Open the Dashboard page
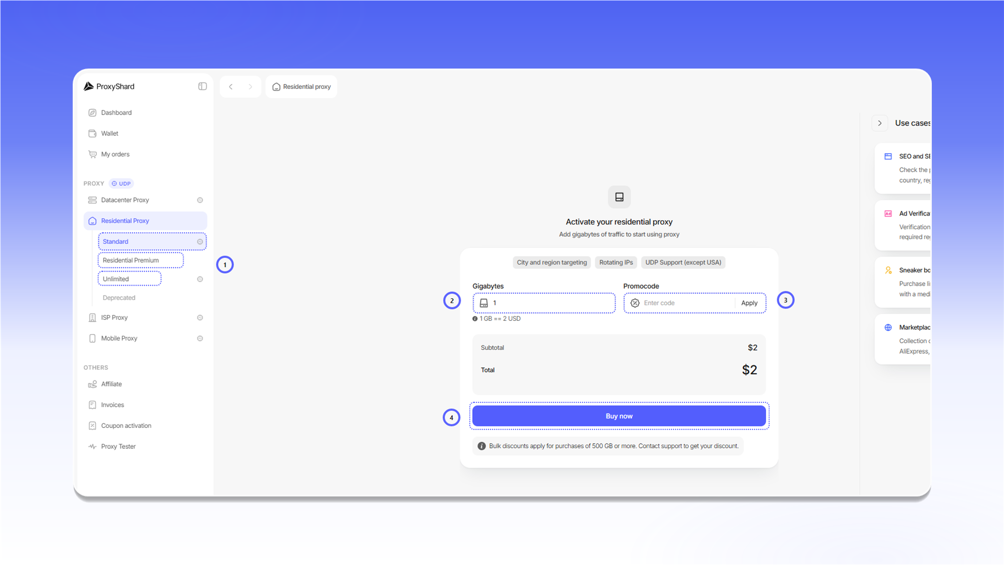The image size is (1004, 565). click(145, 112)
